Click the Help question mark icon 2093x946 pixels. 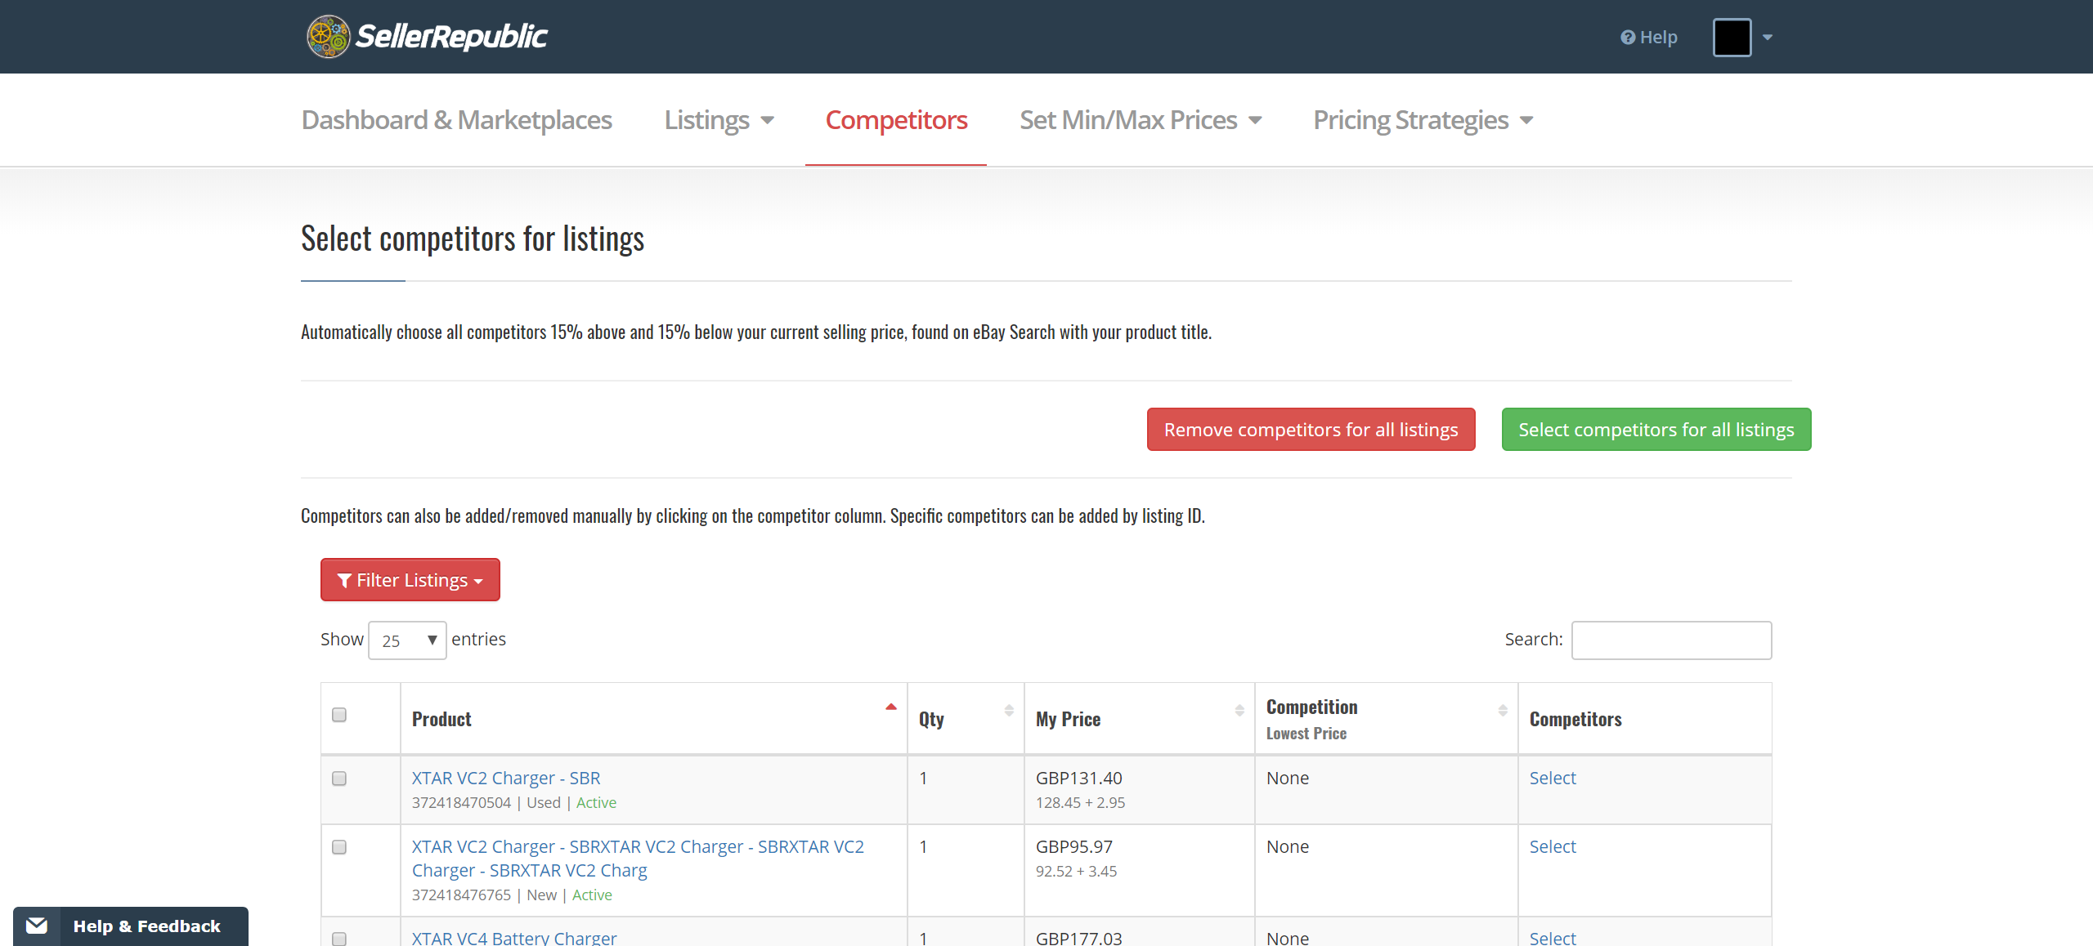(1627, 38)
